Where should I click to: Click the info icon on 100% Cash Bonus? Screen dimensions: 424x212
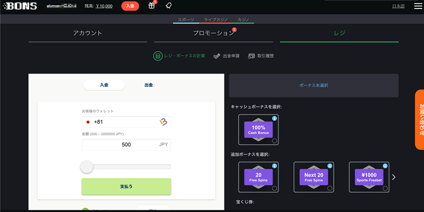point(274,118)
